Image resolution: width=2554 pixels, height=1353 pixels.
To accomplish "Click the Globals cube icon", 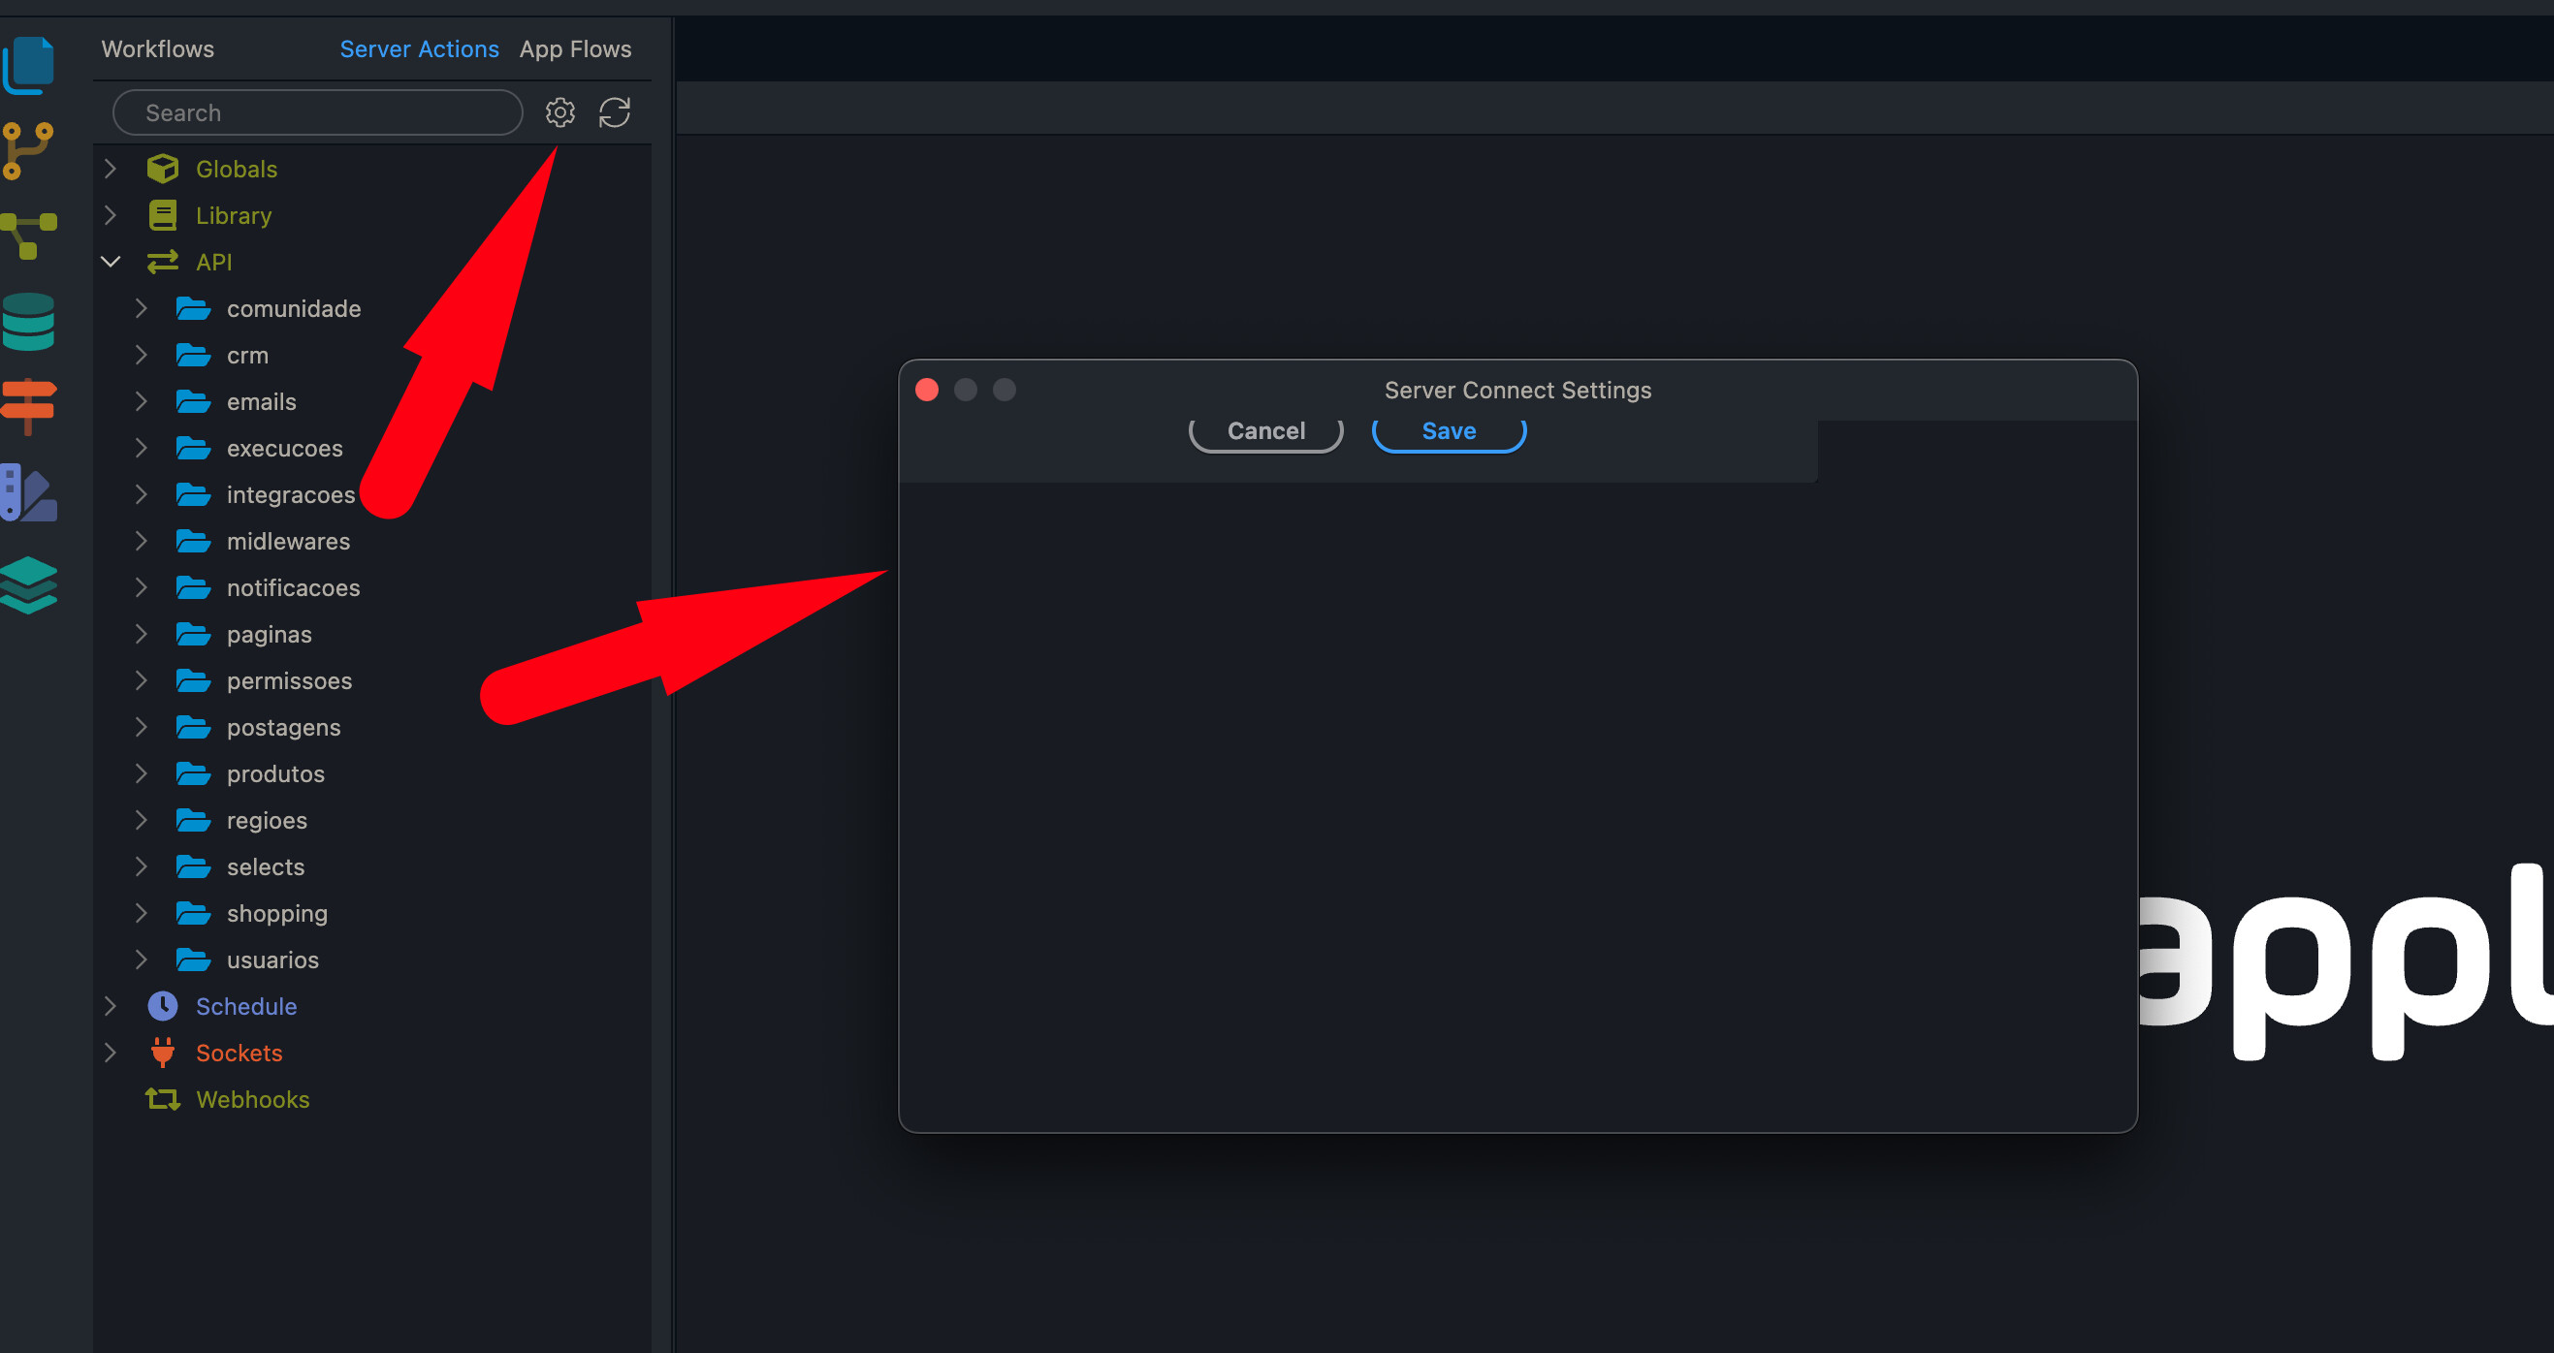I will (x=163, y=169).
